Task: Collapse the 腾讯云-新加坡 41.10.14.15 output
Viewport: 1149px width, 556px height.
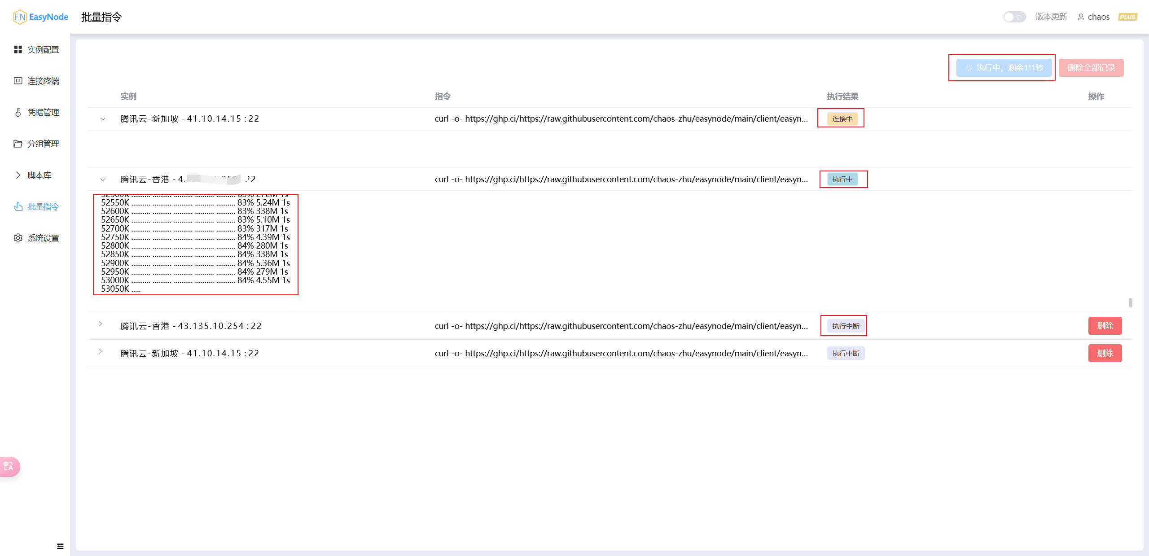Action: pyautogui.click(x=103, y=118)
